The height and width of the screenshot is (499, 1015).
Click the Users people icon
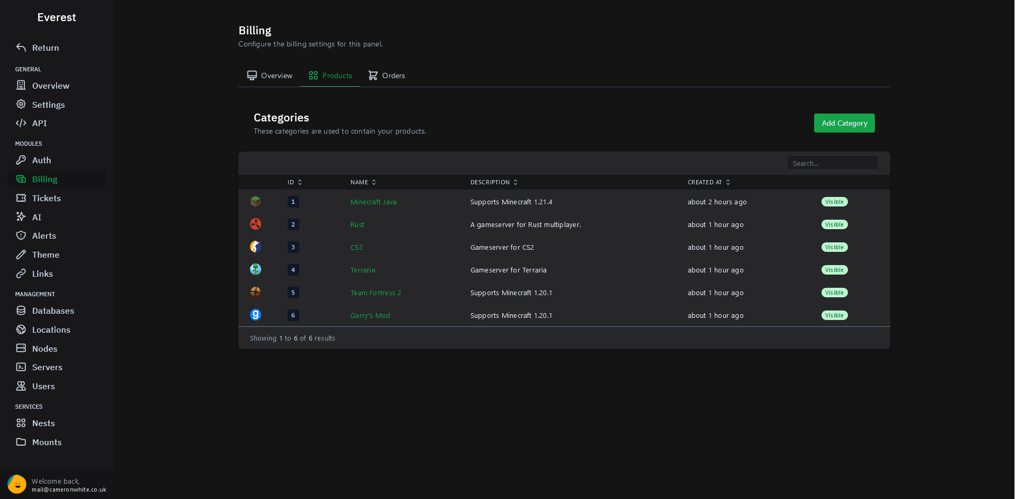21,386
